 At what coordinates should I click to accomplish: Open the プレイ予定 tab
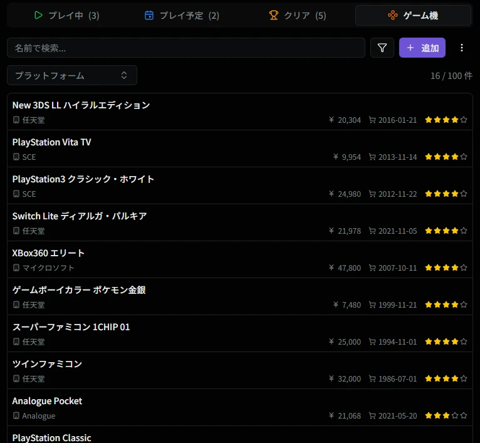(x=182, y=15)
